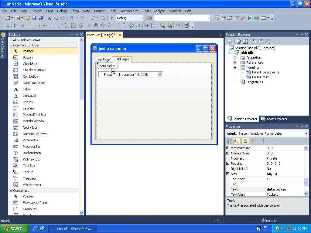
Task: Click the Save All toolbar icon
Action: click(41, 18)
